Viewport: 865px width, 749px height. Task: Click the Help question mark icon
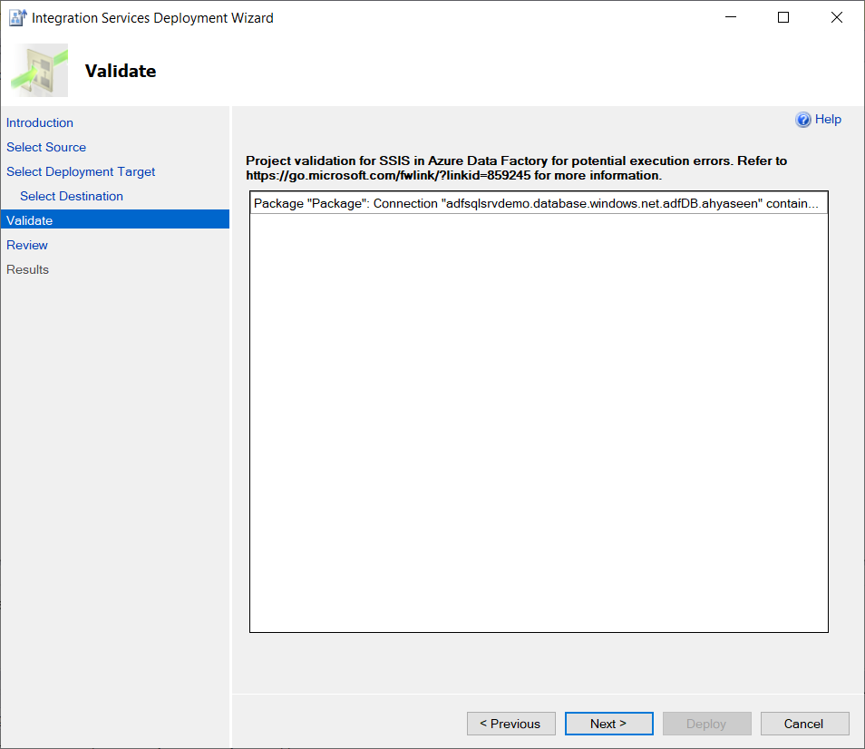point(803,120)
